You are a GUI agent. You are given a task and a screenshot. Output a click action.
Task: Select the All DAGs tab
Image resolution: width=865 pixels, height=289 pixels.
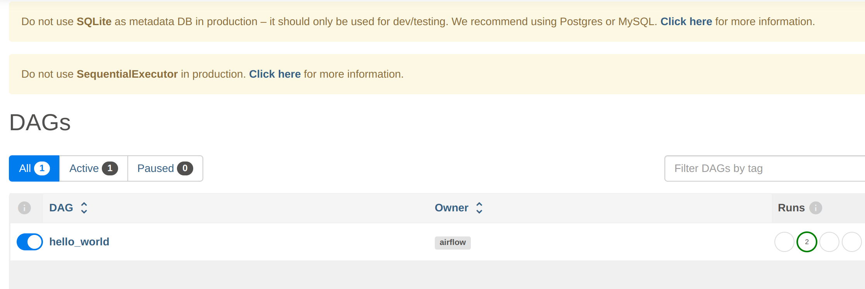[x=34, y=168]
